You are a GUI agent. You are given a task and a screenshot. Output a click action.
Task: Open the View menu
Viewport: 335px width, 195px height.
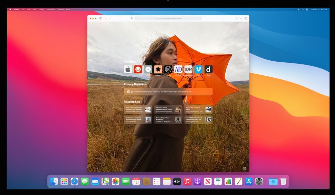click(x=35, y=10)
